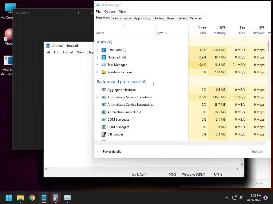Click the Notepad icon in process list
Screen dimensions: 273x204
[104, 57]
